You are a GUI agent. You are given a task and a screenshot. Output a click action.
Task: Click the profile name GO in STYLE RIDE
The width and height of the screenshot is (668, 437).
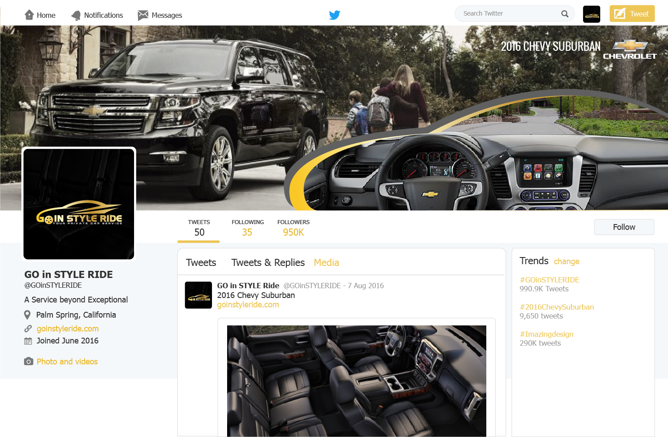(x=69, y=274)
